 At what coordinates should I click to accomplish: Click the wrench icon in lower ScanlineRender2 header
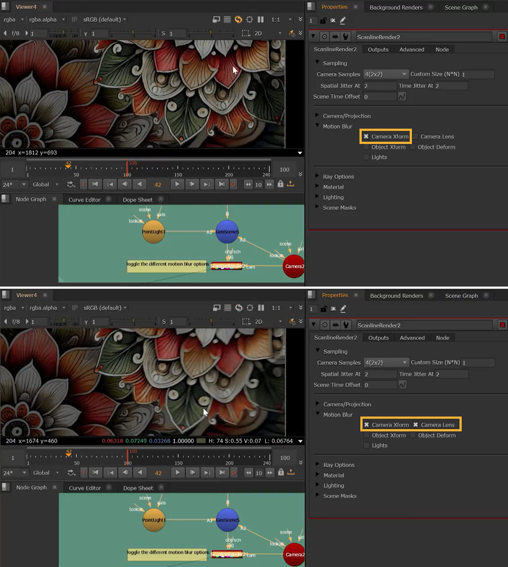click(x=346, y=325)
